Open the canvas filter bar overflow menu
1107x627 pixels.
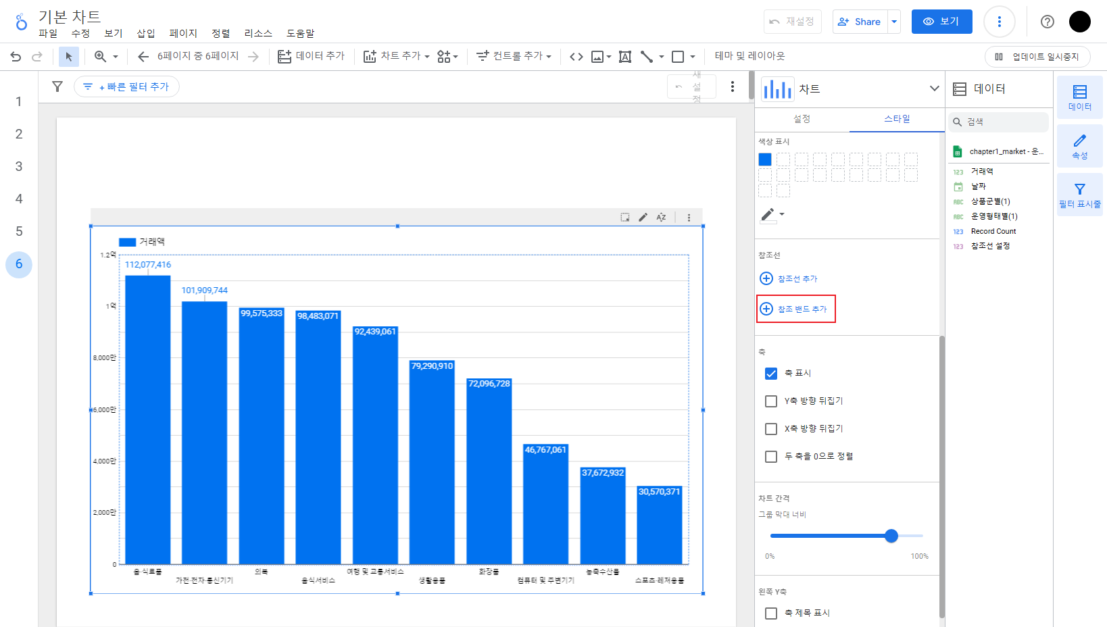pyautogui.click(x=733, y=86)
